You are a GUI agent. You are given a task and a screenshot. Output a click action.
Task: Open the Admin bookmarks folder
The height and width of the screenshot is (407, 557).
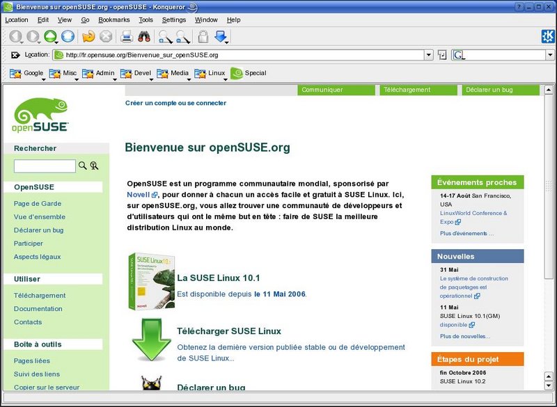pyautogui.click(x=98, y=73)
